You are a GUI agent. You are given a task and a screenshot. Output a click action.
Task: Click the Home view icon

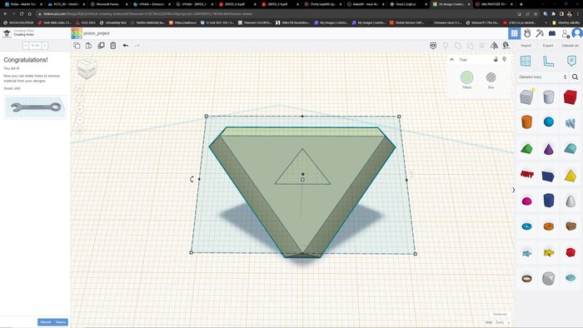point(80,88)
